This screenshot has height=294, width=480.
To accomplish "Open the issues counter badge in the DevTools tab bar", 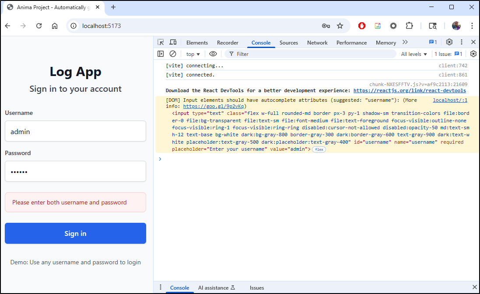I will (433, 42).
